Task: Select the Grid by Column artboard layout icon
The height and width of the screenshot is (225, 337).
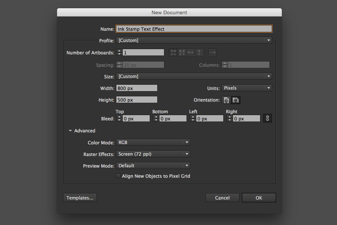Action: click(182, 52)
